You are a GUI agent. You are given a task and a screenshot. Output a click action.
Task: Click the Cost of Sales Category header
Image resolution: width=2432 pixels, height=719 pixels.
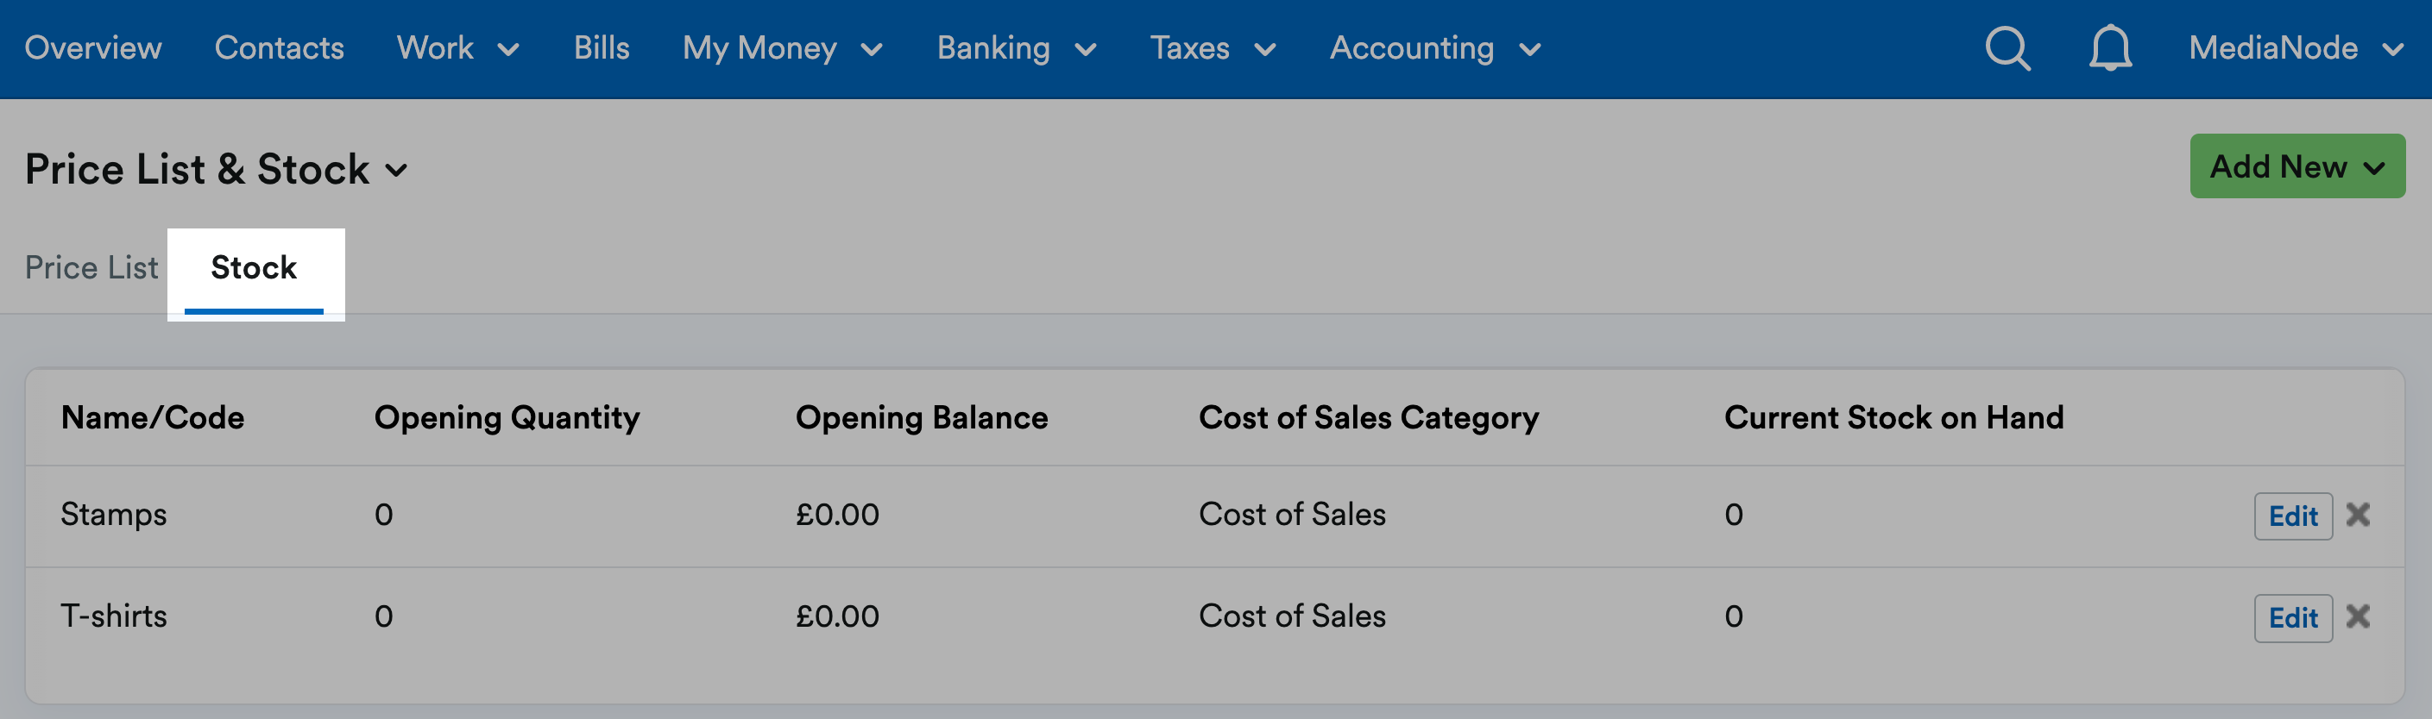pos(1368,418)
